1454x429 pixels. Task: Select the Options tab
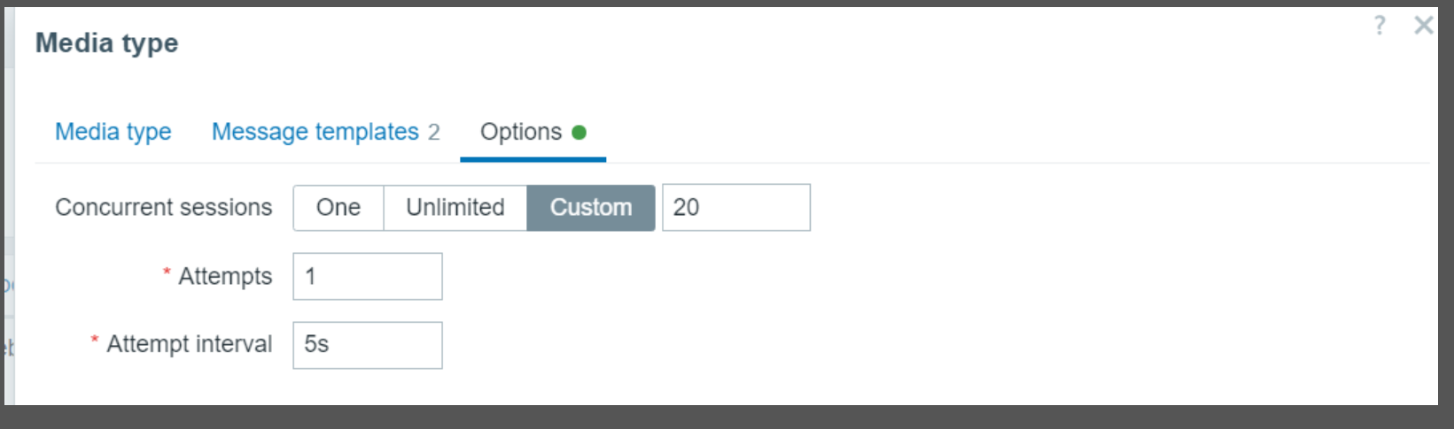521,132
